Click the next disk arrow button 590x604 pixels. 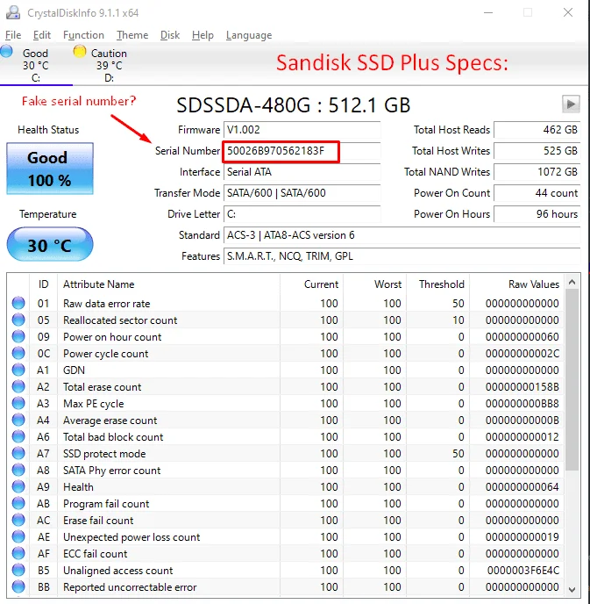(x=571, y=104)
